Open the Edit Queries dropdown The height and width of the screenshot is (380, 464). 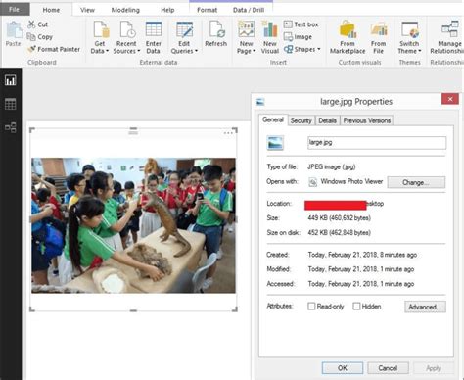pos(184,37)
